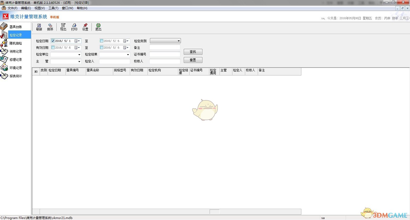Enable the 有效日期 end date checkbox
Screen dimensions: 410x220
[101, 48]
